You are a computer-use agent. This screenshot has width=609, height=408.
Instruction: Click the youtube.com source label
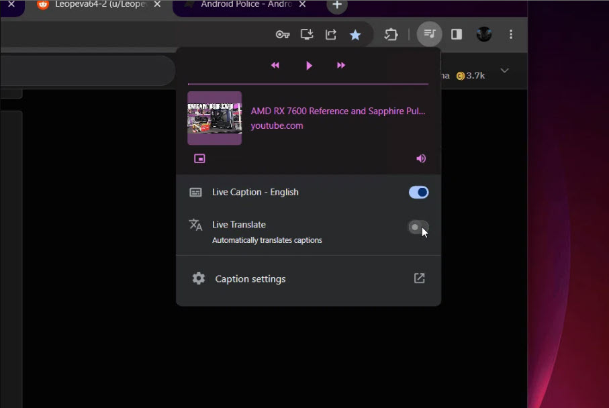277,125
